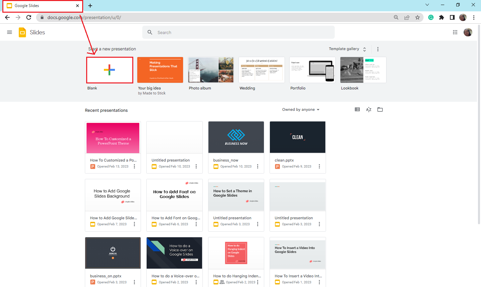Open How To Customized a PowerPoint Theme thumbnail
Image resolution: width=481 pixels, height=287 pixels.
click(x=113, y=137)
